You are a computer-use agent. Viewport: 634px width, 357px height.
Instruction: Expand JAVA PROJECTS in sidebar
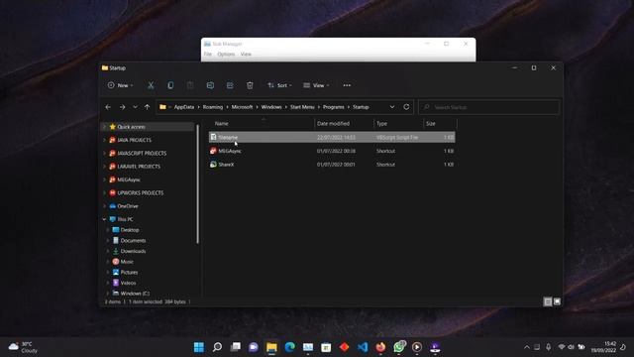[105, 140]
